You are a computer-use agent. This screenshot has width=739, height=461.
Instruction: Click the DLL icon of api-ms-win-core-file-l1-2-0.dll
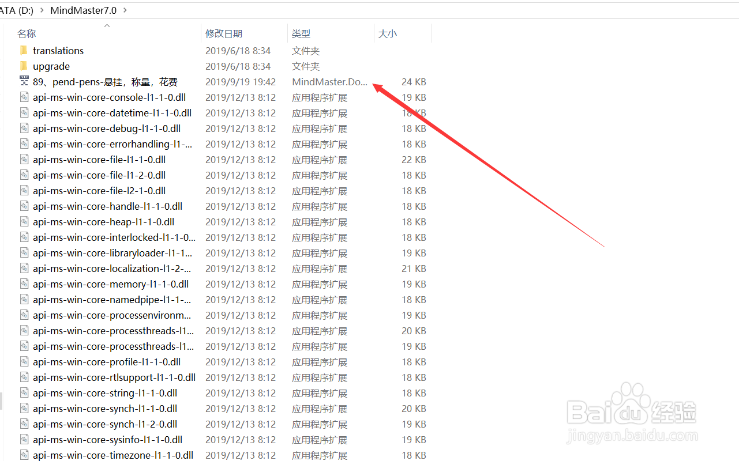(x=24, y=175)
